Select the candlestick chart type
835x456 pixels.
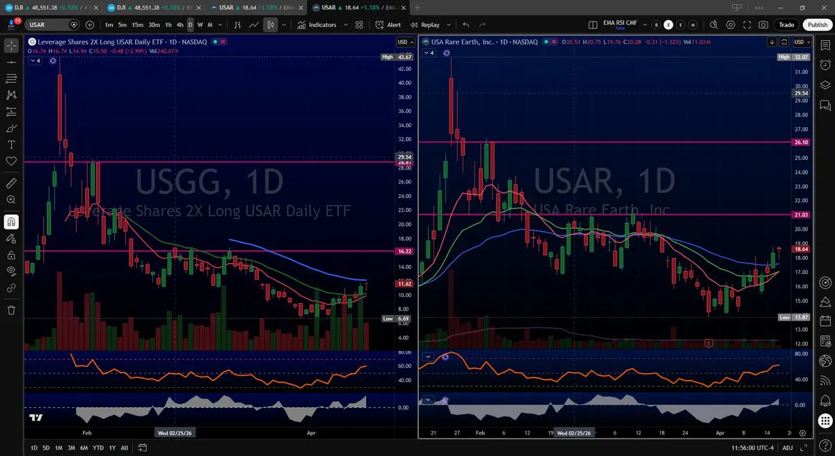pos(270,25)
